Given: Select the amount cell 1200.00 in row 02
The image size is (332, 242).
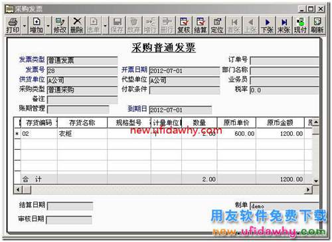Looking at the screenshot, I should pyautogui.click(x=280, y=134).
